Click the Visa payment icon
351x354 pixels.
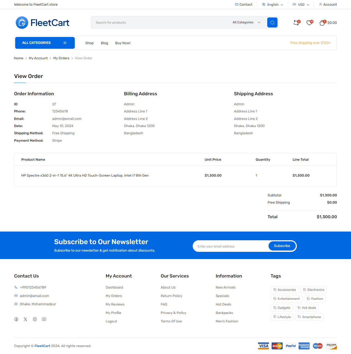pos(263,346)
